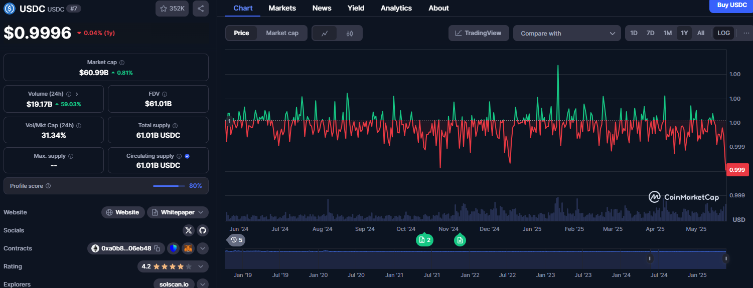Image resolution: width=753 pixels, height=288 pixels.
Task: Switch to the Markets tab
Action: pyautogui.click(x=282, y=8)
